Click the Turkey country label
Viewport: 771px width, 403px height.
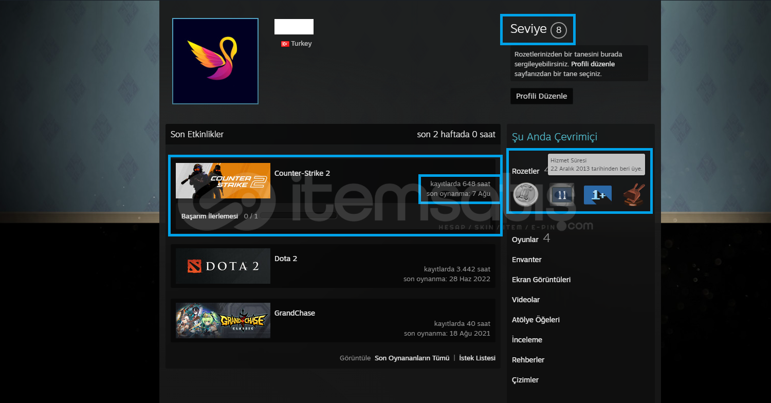301,44
